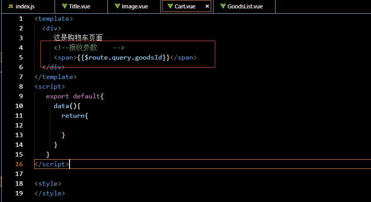Click $route.query.goodsId expression
The width and height of the screenshot is (371, 202).
click(x=124, y=58)
